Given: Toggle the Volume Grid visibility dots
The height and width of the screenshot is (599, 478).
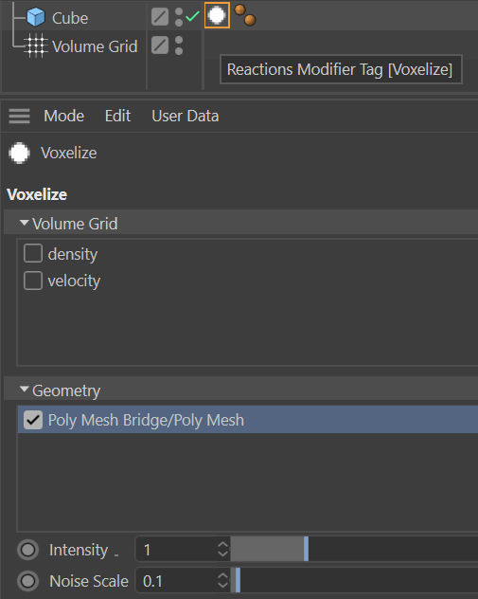Looking at the screenshot, I should [179, 45].
